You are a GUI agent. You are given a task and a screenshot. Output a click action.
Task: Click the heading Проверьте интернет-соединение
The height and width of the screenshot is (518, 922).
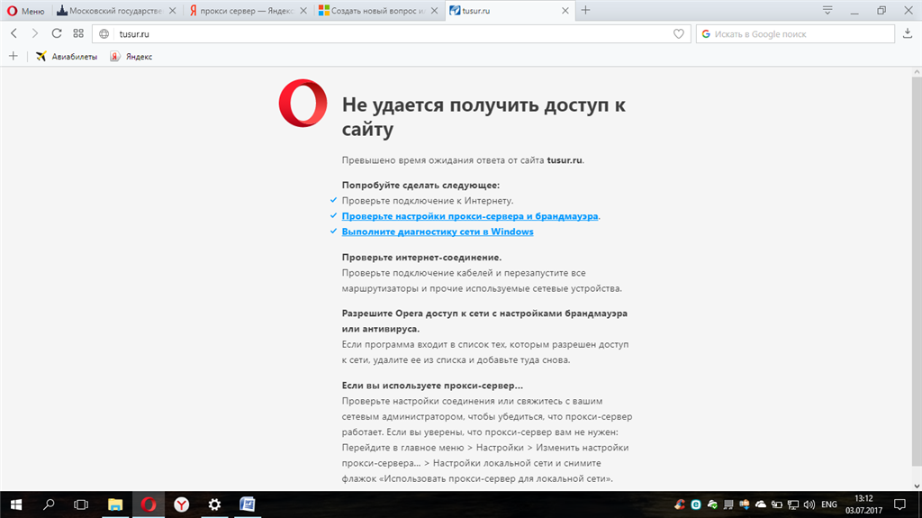421,258
